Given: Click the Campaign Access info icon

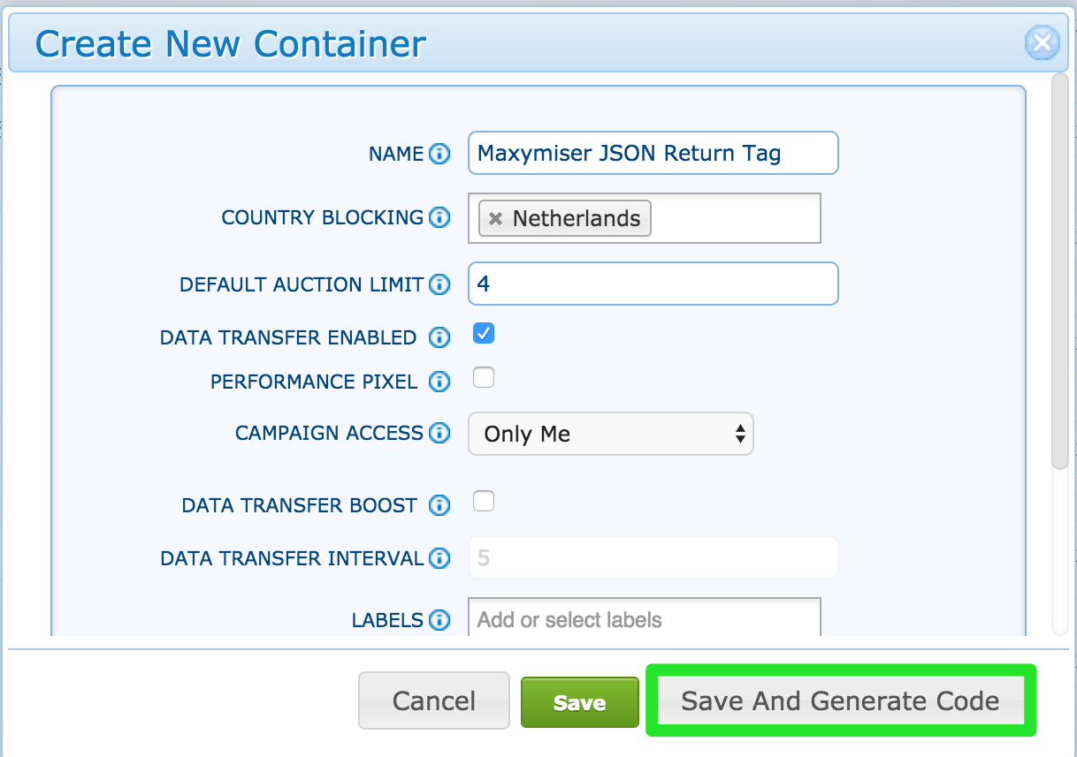Looking at the screenshot, I should [439, 433].
